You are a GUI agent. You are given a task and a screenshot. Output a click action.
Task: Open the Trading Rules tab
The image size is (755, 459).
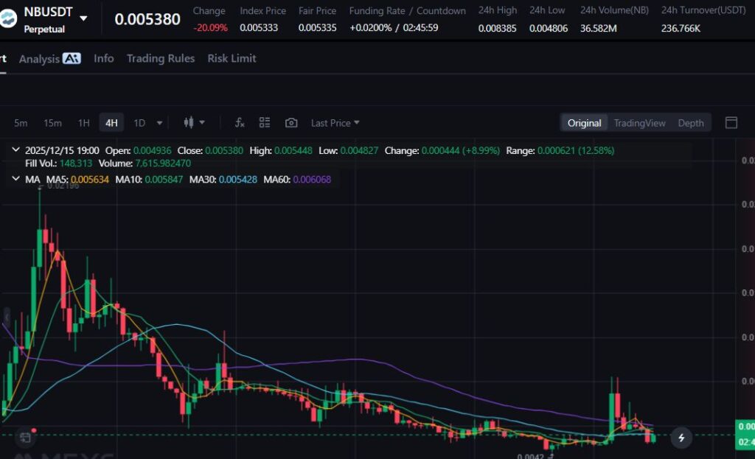(x=161, y=58)
